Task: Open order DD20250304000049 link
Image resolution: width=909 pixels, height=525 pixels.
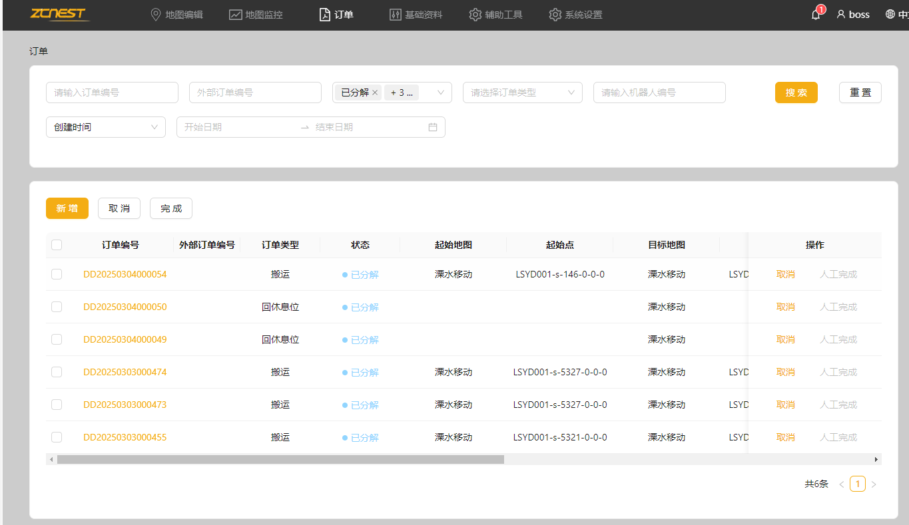Action: click(125, 339)
